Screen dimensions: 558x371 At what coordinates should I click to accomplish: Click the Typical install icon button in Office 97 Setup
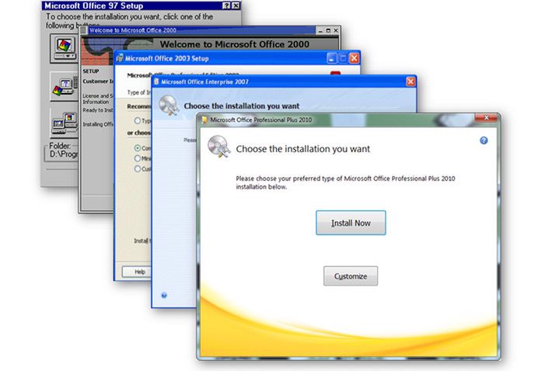pyautogui.click(x=64, y=48)
